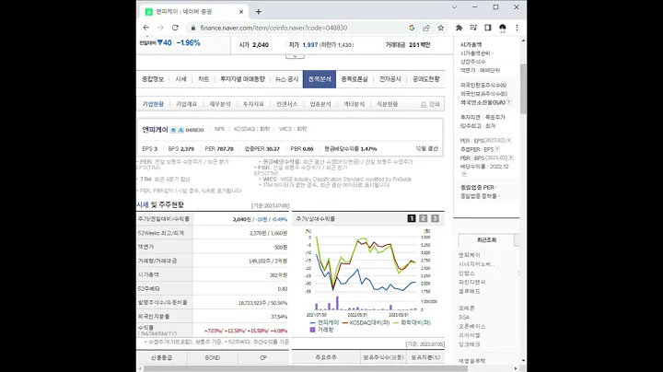Open the 종목토론실 tab

[355, 79]
